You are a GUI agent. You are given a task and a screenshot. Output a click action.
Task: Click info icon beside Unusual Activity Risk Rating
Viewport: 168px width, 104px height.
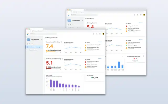[61, 42]
